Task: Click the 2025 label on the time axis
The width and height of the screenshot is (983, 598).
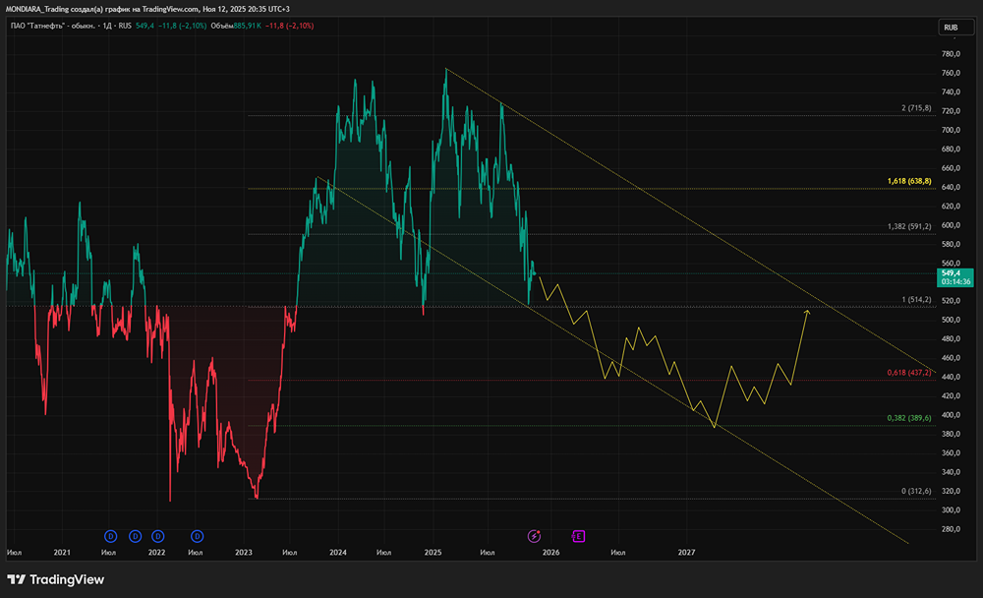Action: click(x=433, y=552)
